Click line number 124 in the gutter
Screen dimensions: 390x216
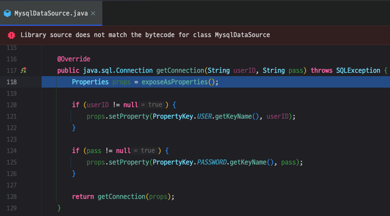11,150
